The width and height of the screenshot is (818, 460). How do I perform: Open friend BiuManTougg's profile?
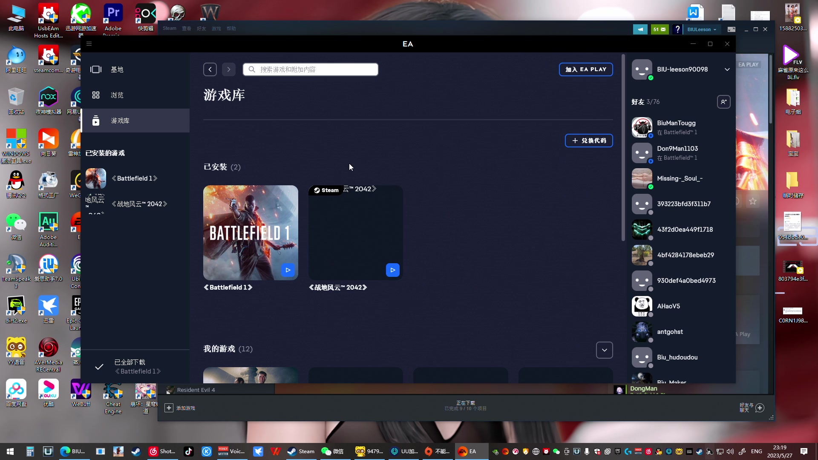coord(681,127)
